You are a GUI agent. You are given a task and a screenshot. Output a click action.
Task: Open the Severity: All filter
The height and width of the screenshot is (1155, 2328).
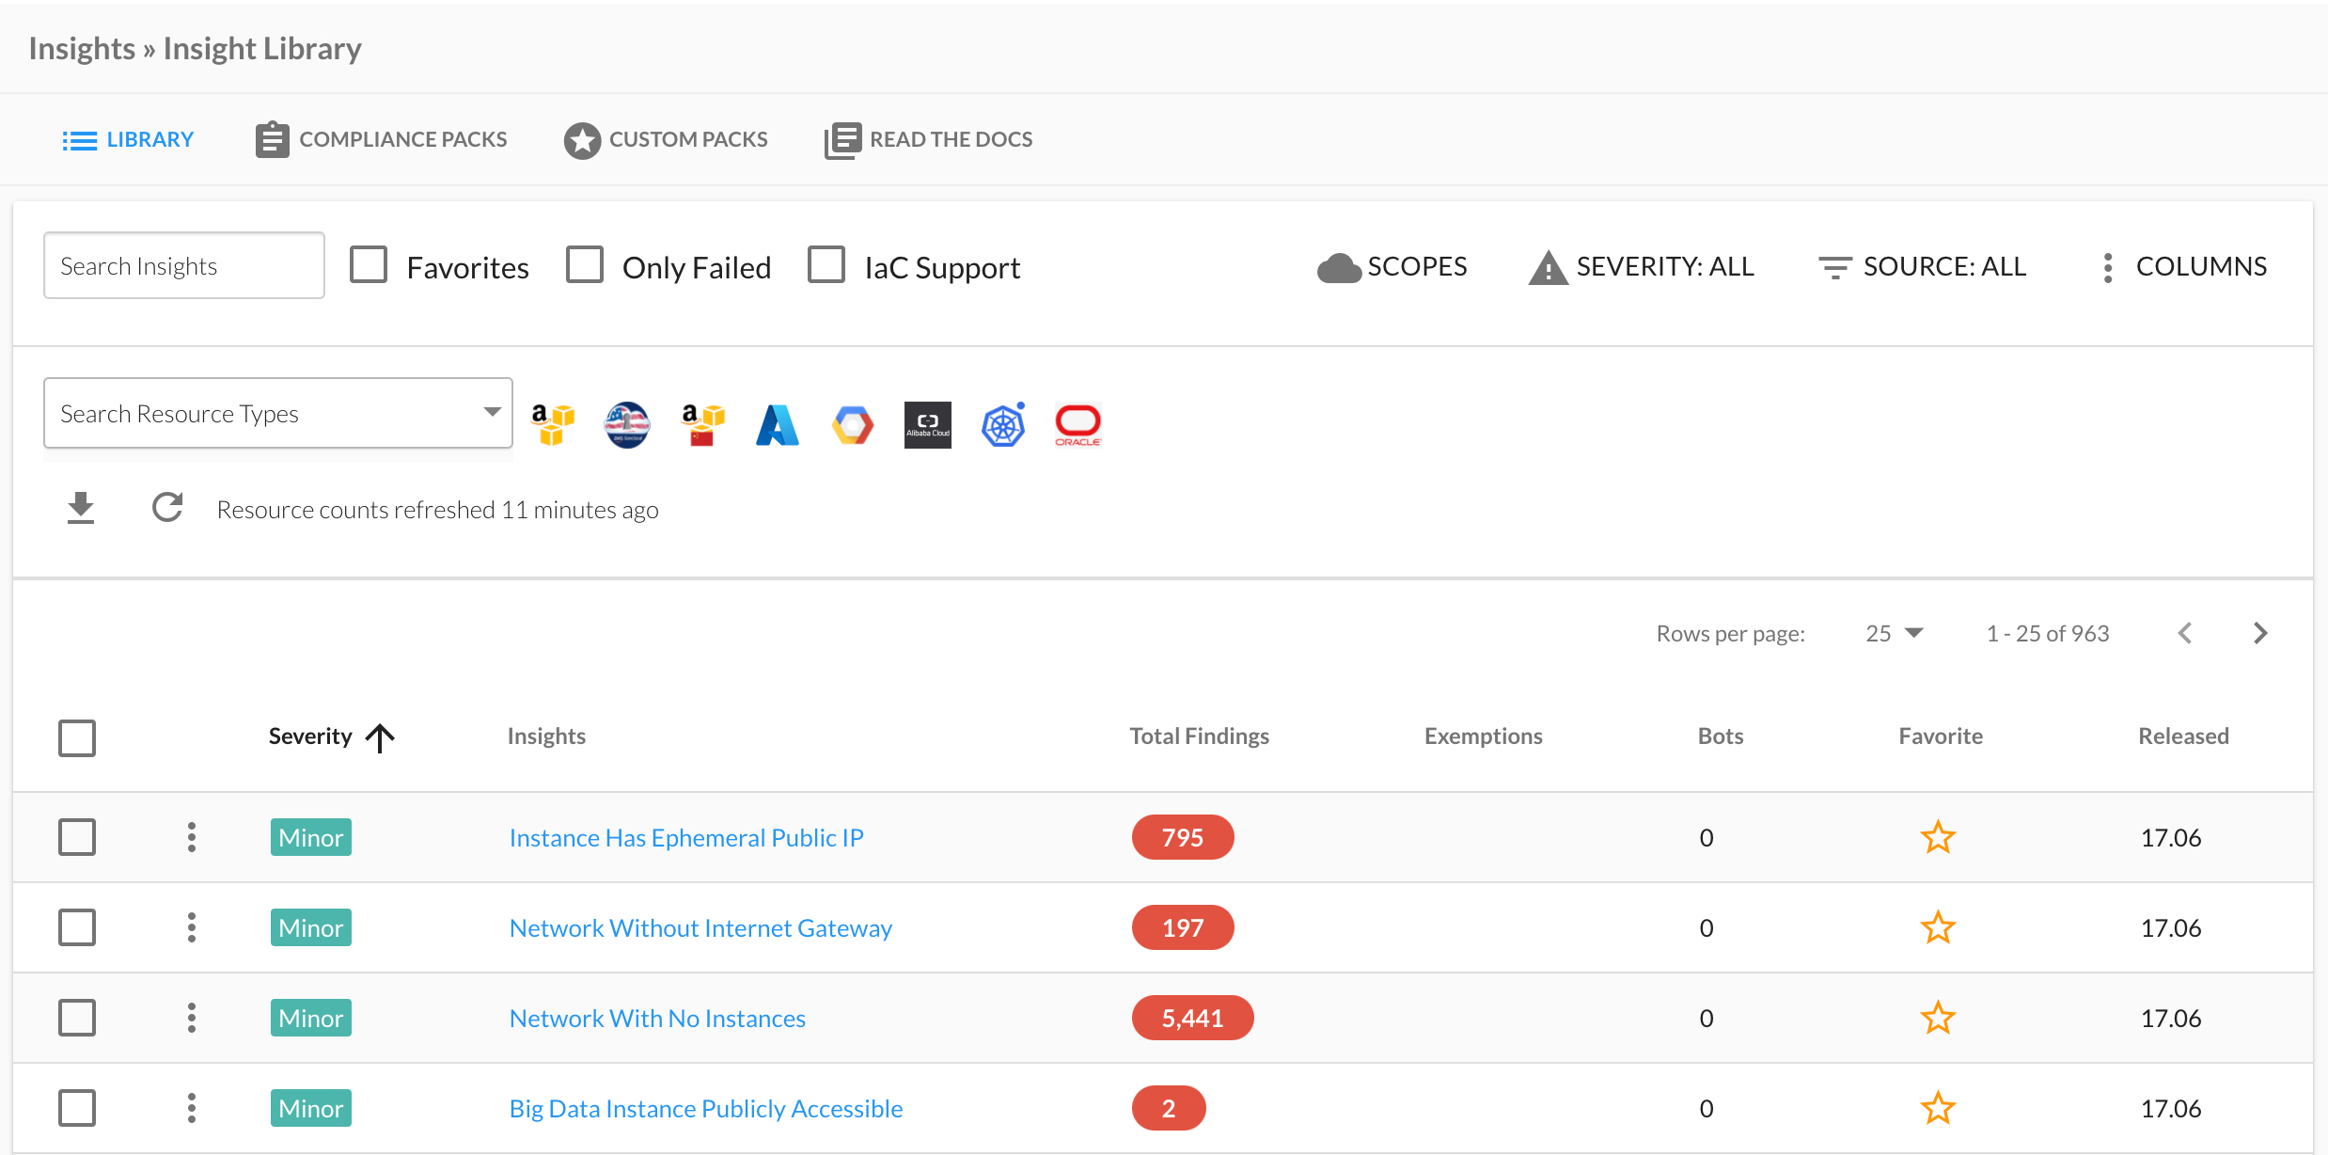(1642, 267)
